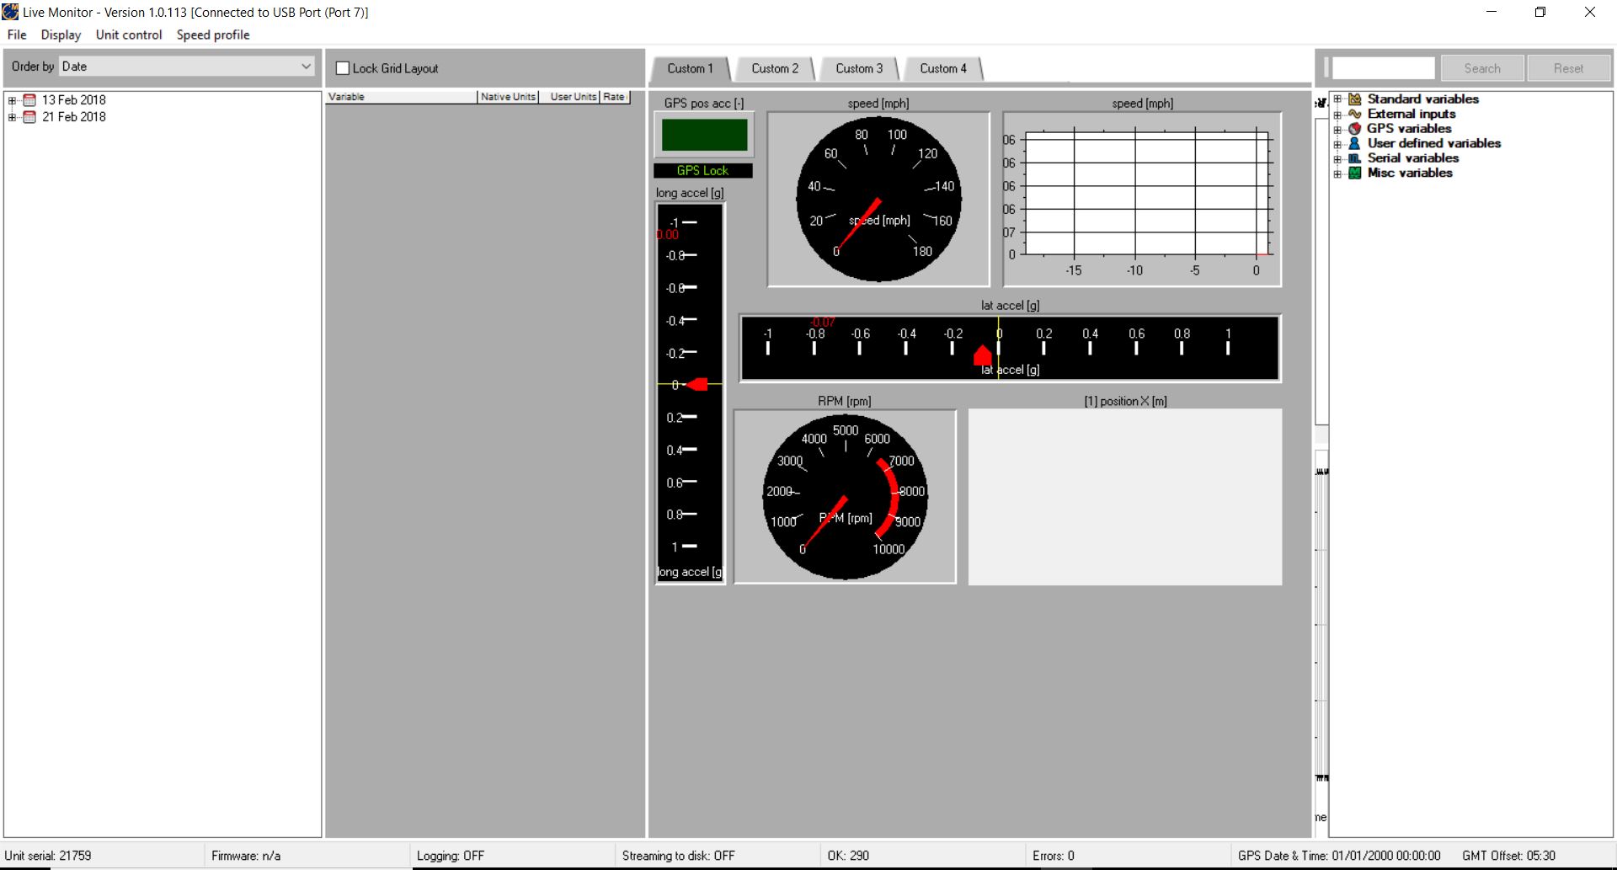1617x870 pixels.
Task: Click the GMT Offset: 05:30 status entry
Action: click(1508, 856)
